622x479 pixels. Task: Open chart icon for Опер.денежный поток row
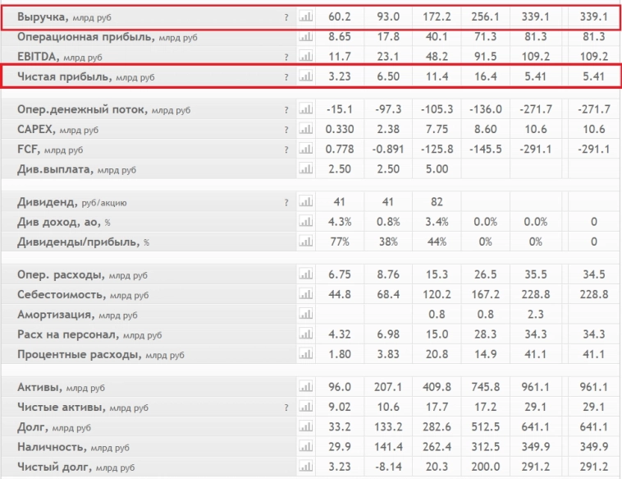tap(305, 109)
